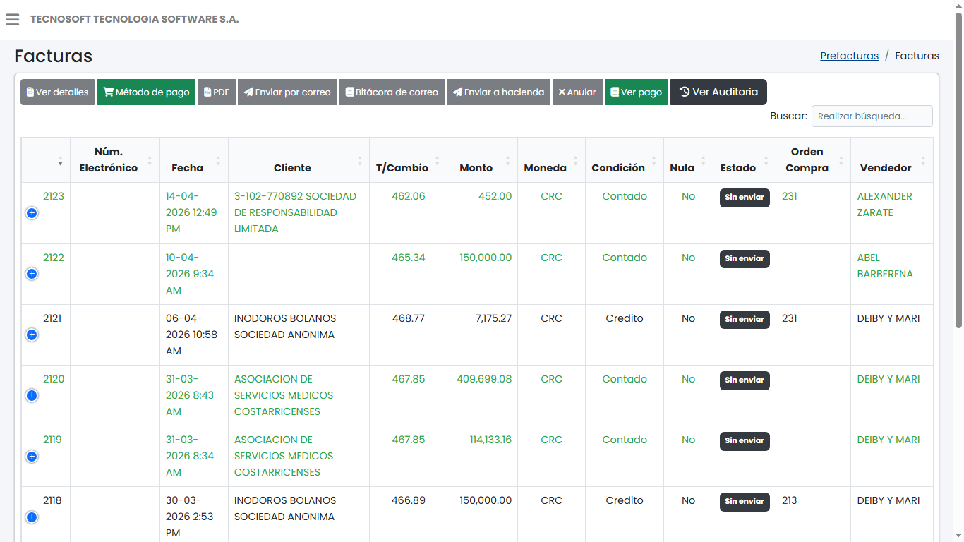Click the Ver detalles button
This screenshot has height=542, width=964.
[x=57, y=92]
